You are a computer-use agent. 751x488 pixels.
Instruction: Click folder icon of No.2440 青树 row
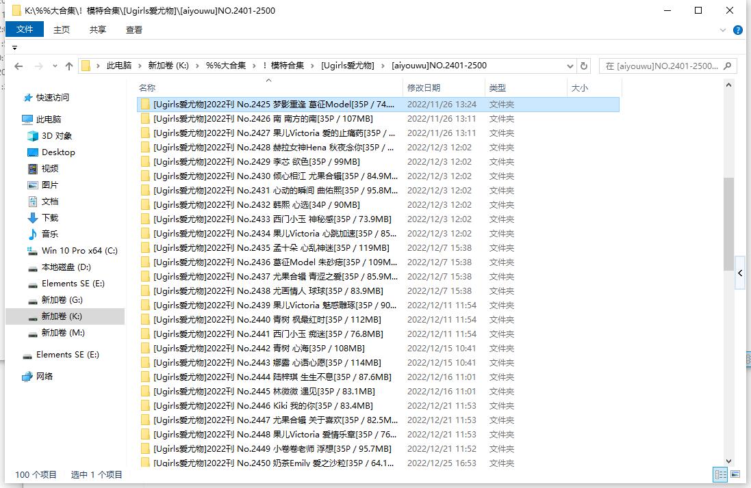pyautogui.click(x=146, y=319)
